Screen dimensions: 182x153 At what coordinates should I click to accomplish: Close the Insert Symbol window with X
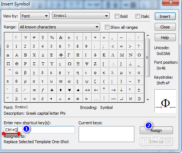tap(171, 3)
